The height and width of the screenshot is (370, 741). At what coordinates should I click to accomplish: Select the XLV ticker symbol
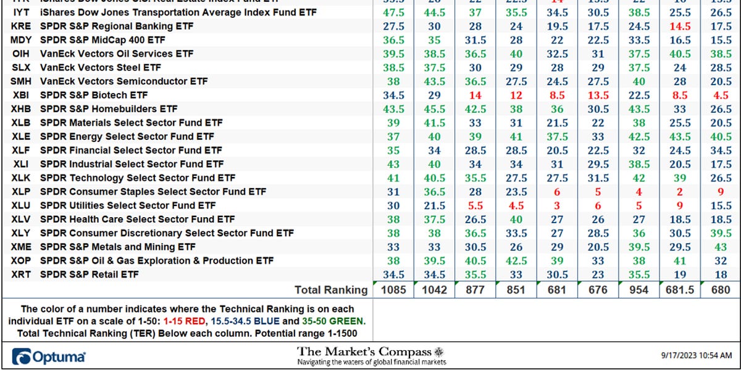tap(21, 219)
